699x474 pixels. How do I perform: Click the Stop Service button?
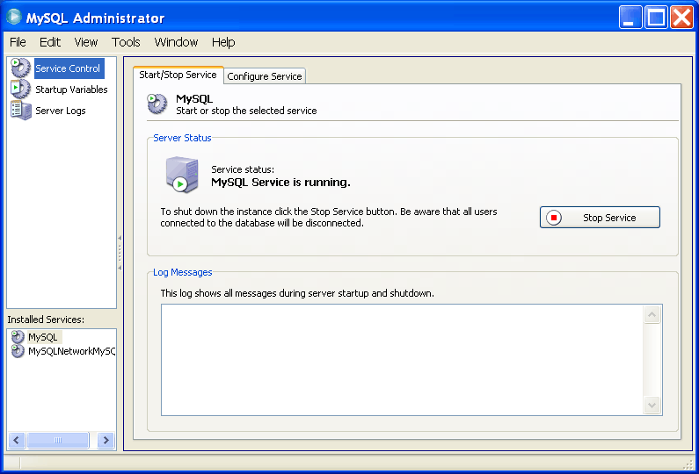click(x=600, y=217)
